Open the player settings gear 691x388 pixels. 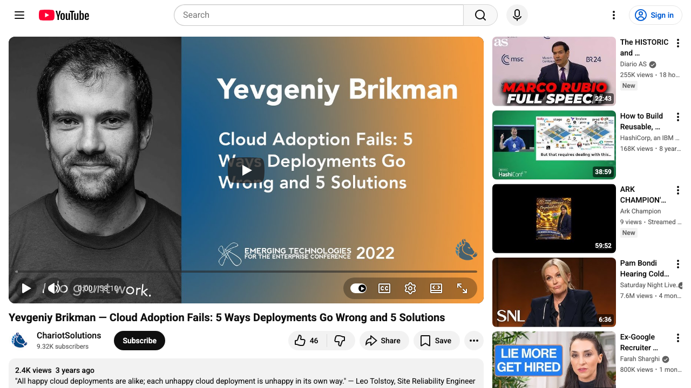click(x=410, y=288)
